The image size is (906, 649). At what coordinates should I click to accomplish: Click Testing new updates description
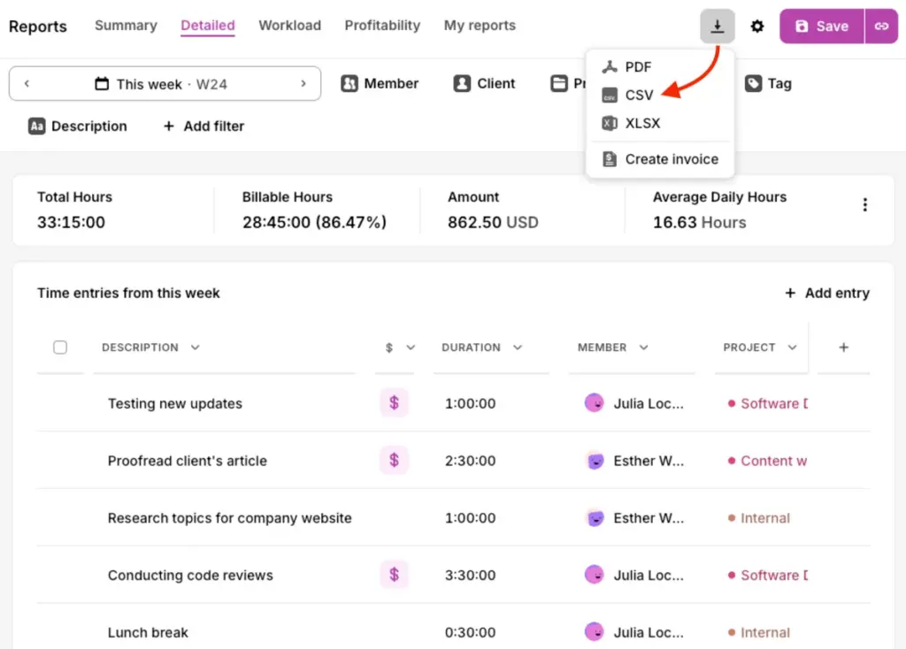175,403
